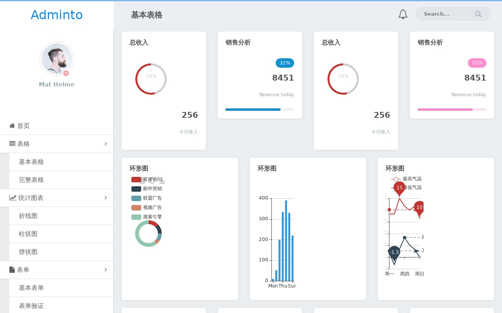Click the save-as-image icon in the donut chart toolbox

[162, 180]
